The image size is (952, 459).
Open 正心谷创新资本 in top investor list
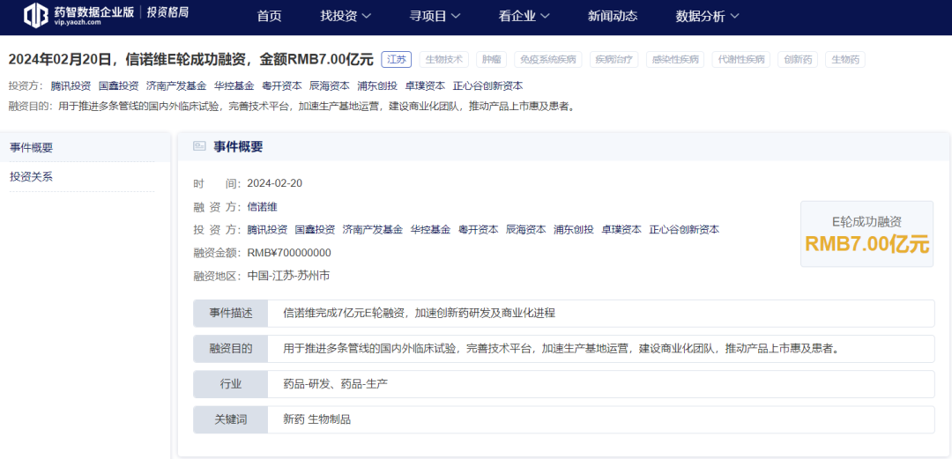click(x=487, y=86)
